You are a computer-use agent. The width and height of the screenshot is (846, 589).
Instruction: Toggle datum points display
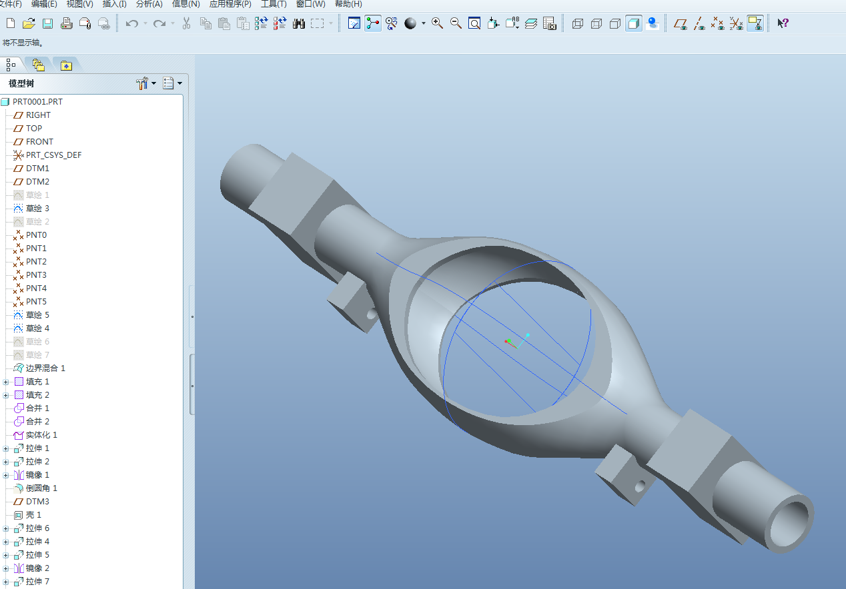(x=718, y=24)
